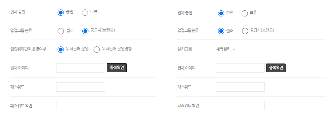This screenshot has height=121, width=336.
Task: Select 보류 radio in the right form
Action: coord(245,13)
